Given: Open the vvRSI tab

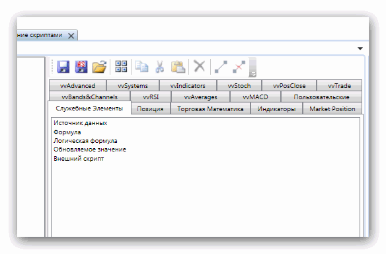Looking at the screenshot, I should click(151, 97).
